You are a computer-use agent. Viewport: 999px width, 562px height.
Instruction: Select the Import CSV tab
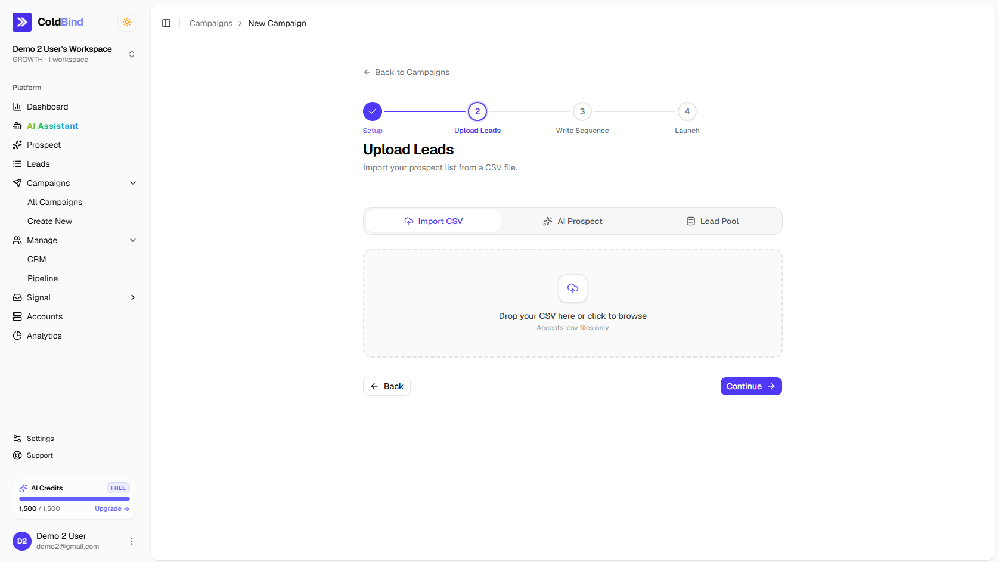433,221
